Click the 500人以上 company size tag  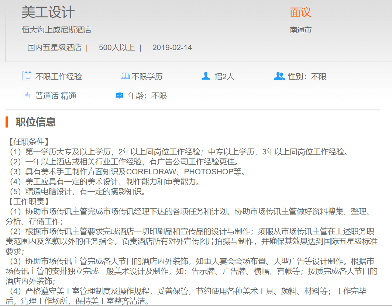coord(117,48)
